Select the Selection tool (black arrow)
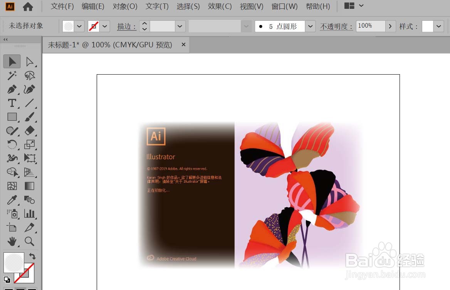Image resolution: width=450 pixels, height=290 pixels. point(12,61)
